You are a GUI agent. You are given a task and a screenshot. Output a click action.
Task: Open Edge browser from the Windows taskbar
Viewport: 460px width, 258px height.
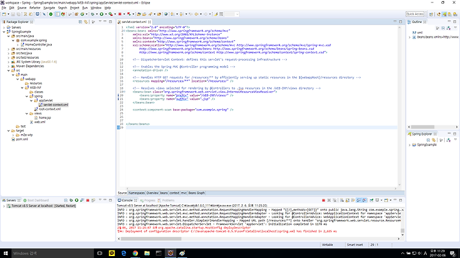click(x=123, y=253)
